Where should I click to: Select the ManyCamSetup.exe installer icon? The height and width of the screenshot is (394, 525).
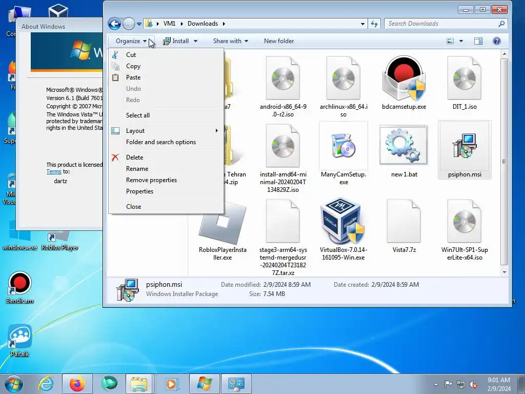[x=343, y=145]
